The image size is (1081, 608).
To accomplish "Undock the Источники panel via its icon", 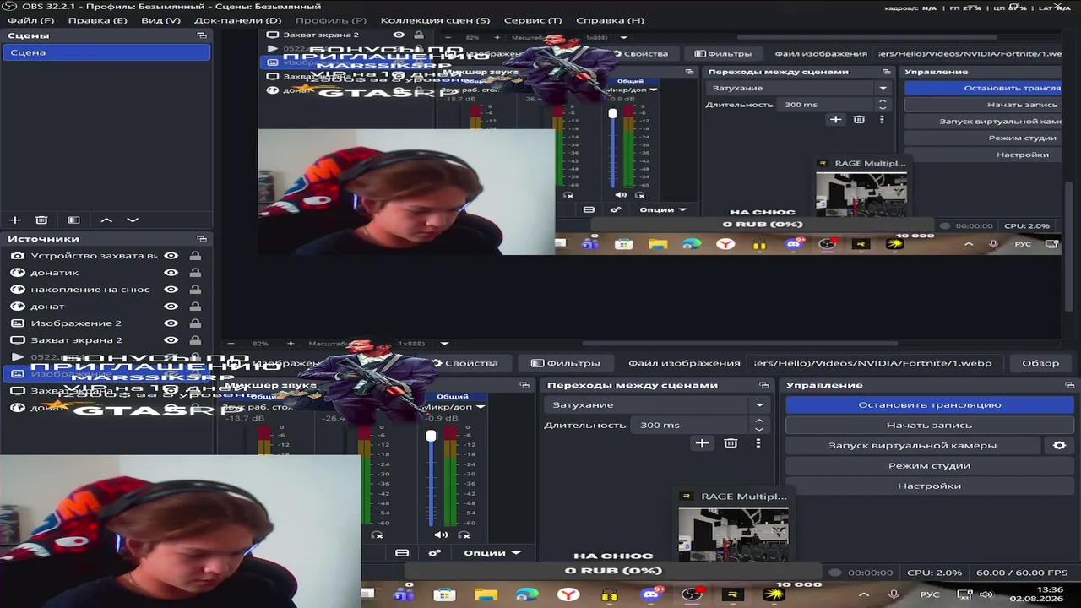I will coord(202,239).
